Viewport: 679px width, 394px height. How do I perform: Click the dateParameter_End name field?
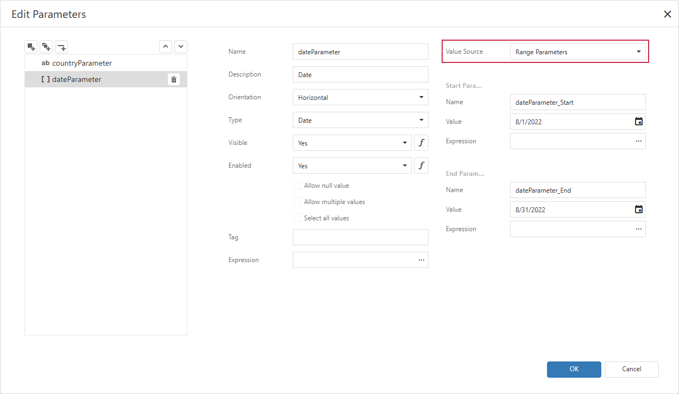coord(578,190)
